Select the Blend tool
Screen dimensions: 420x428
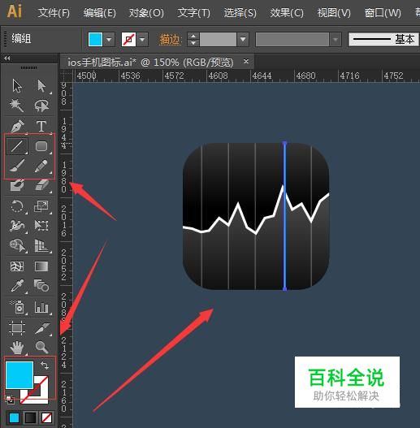coord(41,286)
